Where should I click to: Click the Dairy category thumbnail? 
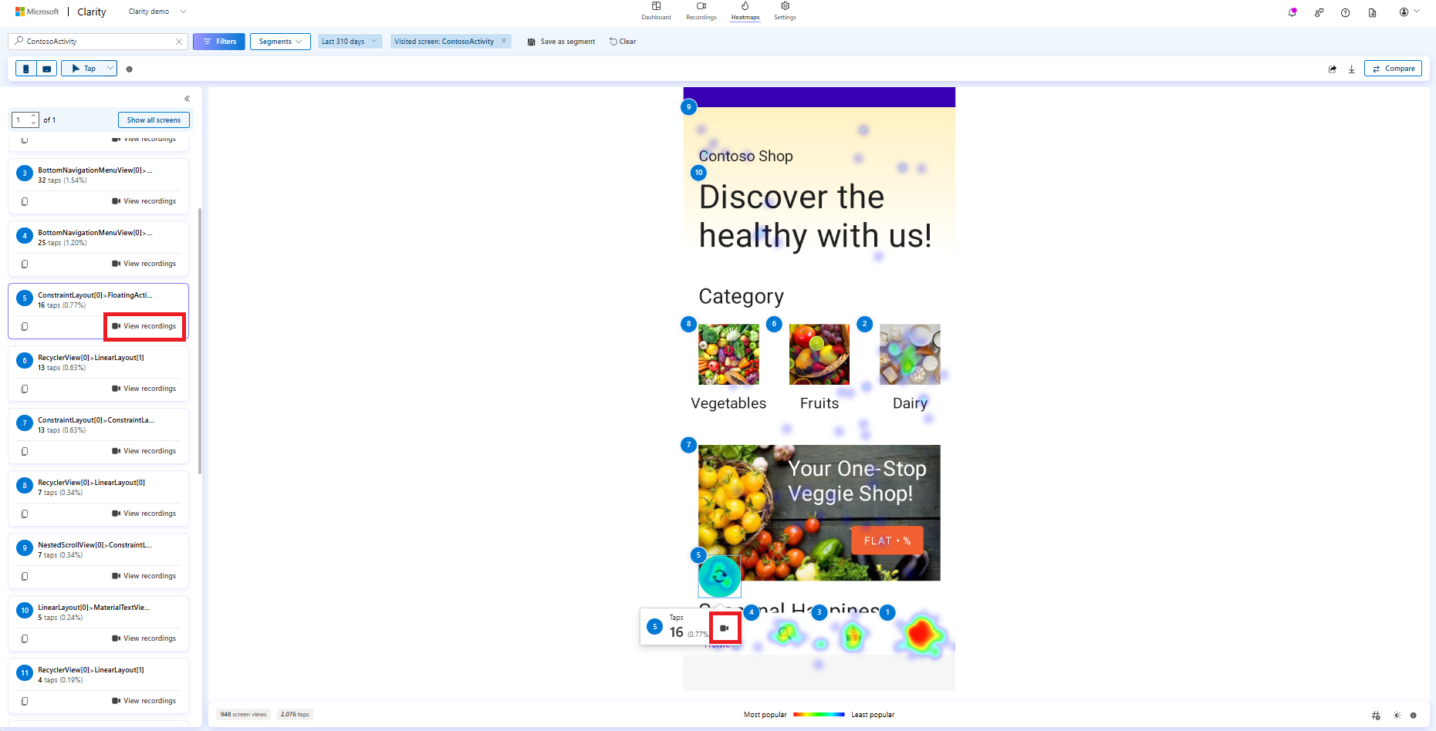pyautogui.click(x=910, y=355)
